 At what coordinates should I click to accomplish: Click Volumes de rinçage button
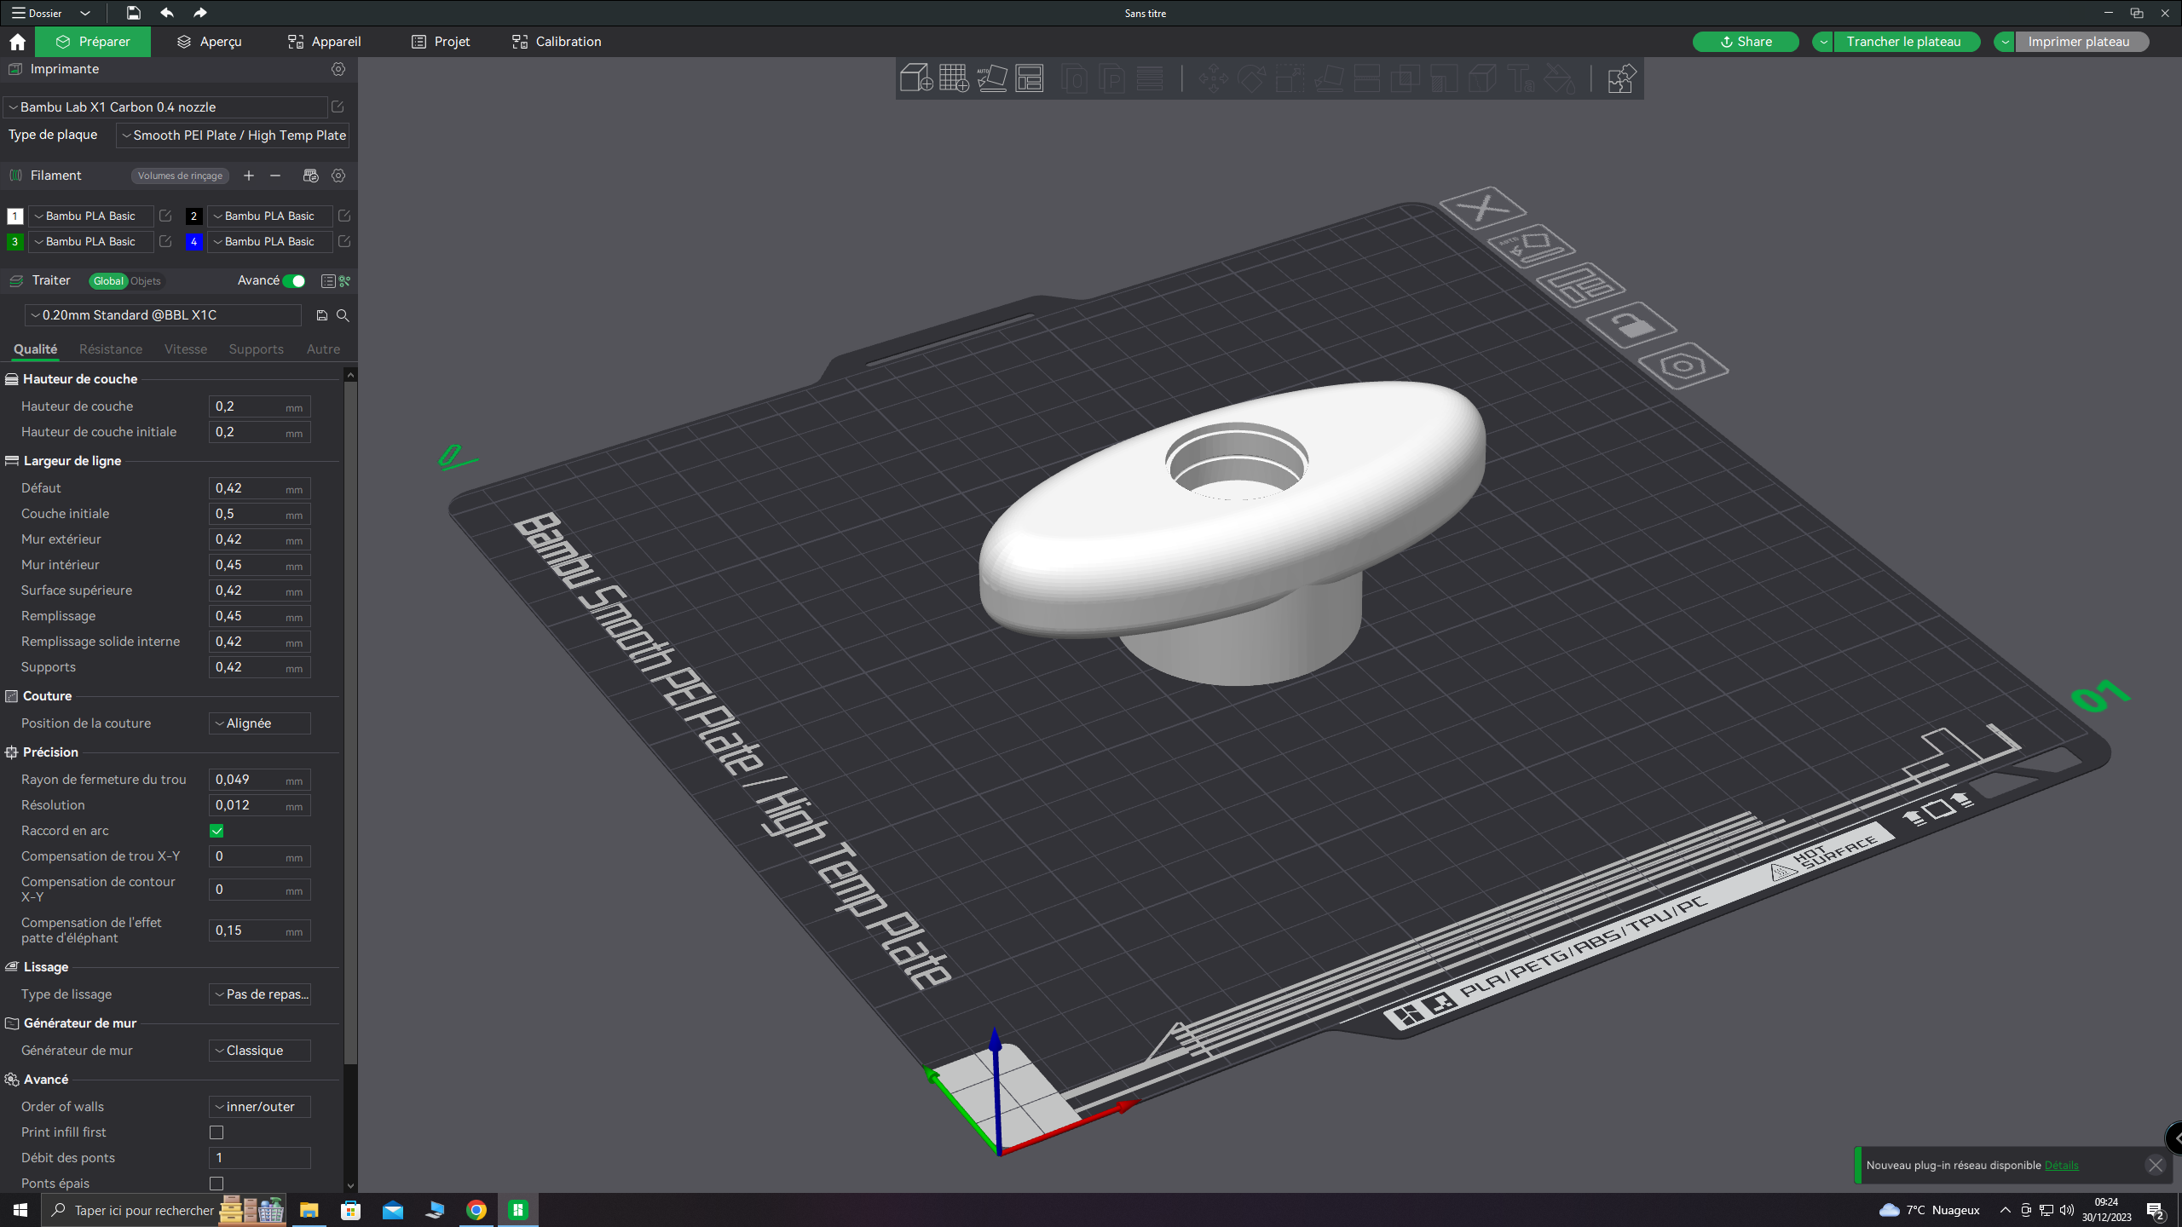(x=180, y=176)
